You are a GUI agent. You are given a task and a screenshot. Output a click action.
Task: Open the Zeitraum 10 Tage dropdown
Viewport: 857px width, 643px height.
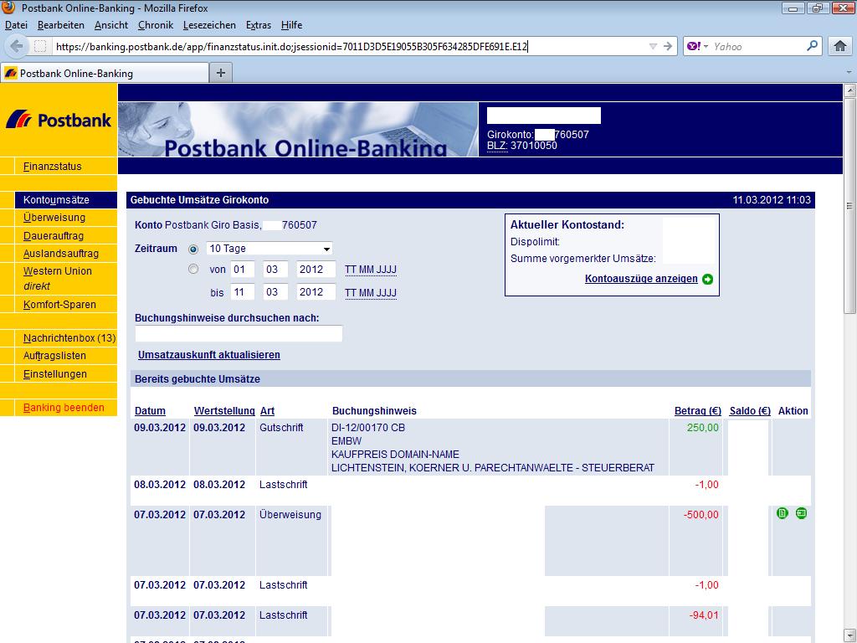(x=269, y=249)
